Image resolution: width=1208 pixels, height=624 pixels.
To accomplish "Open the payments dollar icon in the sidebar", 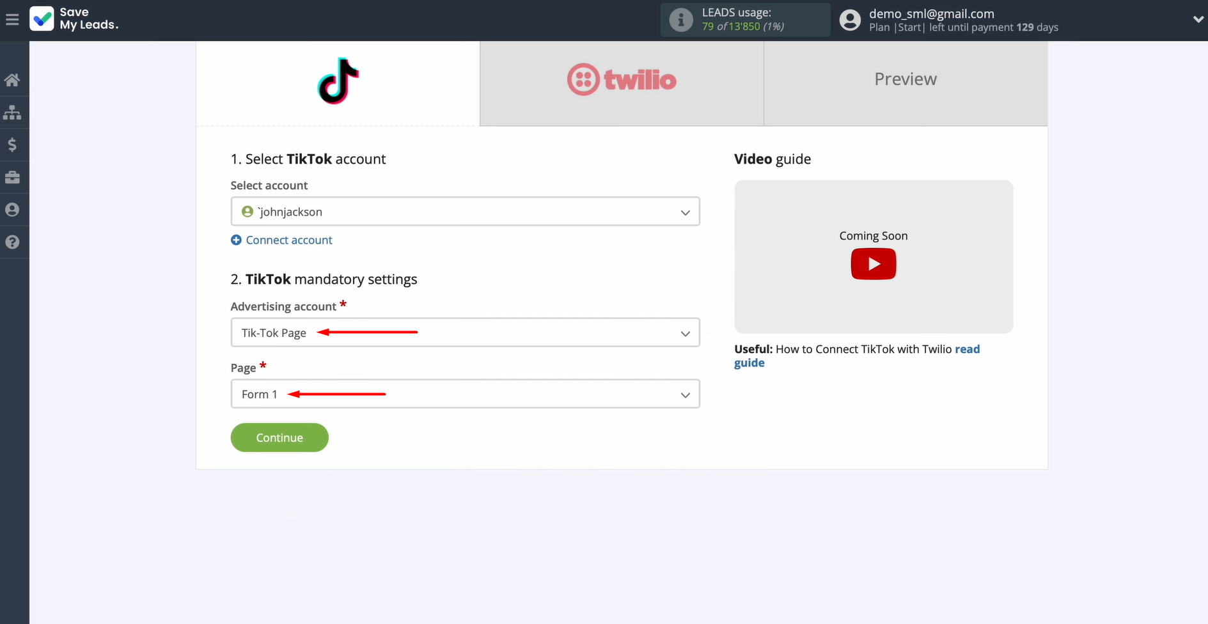I will point(13,144).
